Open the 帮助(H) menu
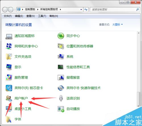This screenshot has width=142, height=126. tap(54, 16)
